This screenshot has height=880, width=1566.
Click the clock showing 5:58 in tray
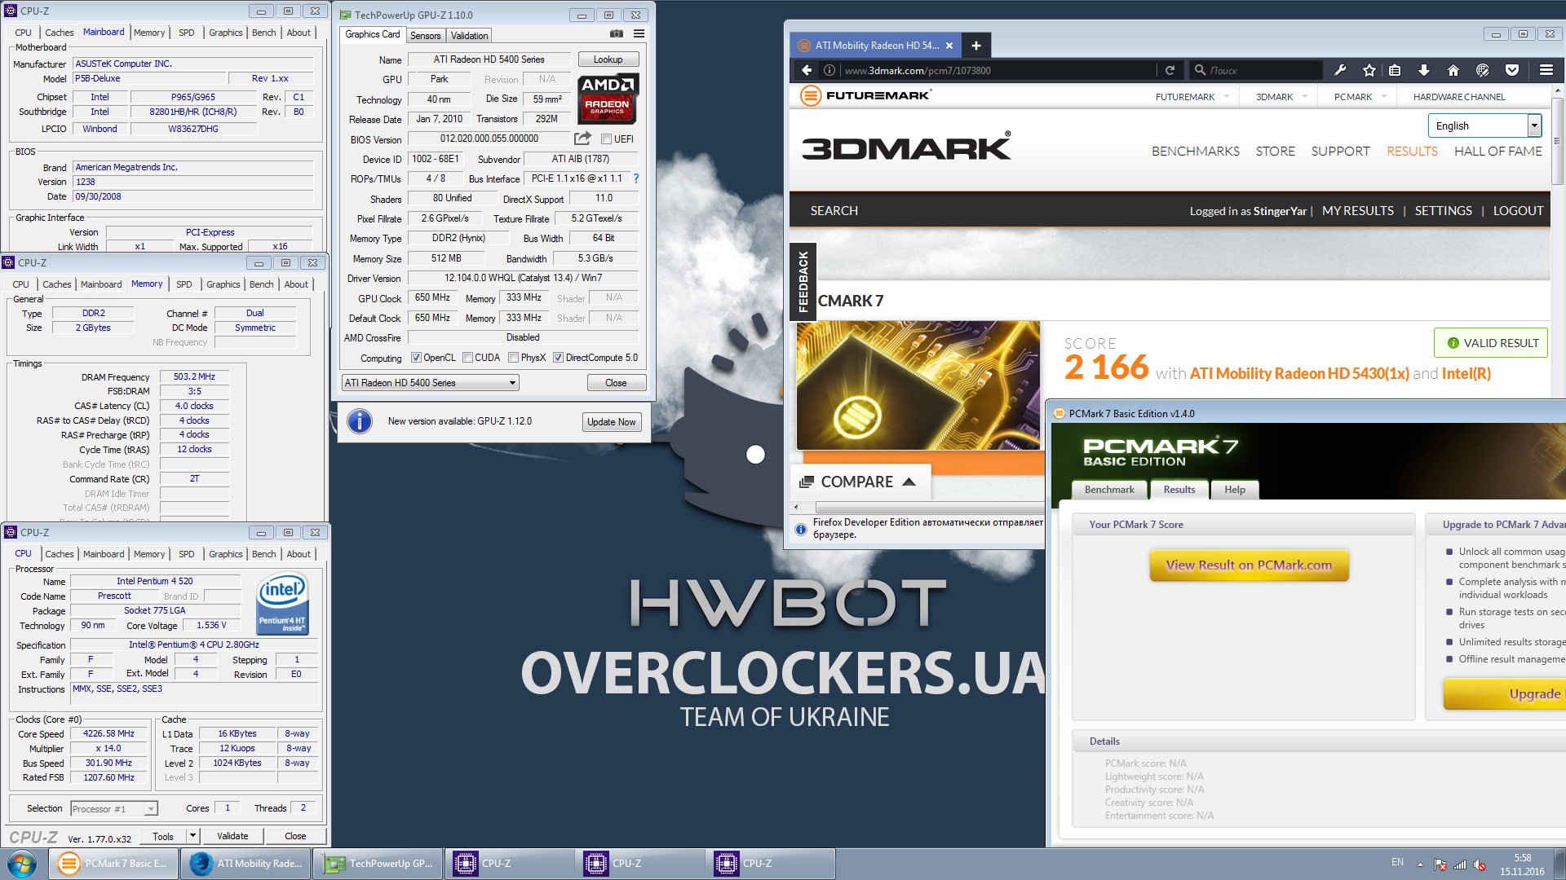(x=1521, y=858)
